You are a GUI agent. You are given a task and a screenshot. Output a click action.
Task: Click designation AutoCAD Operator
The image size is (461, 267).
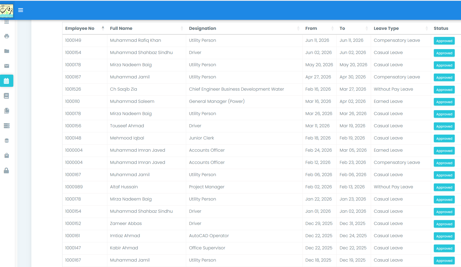point(209,236)
